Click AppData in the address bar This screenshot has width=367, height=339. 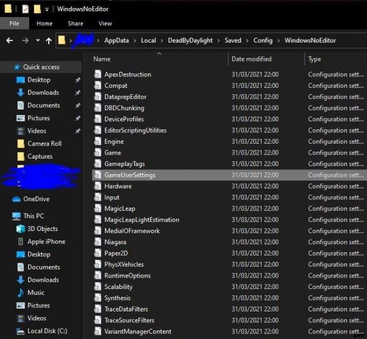click(x=116, y=40)
